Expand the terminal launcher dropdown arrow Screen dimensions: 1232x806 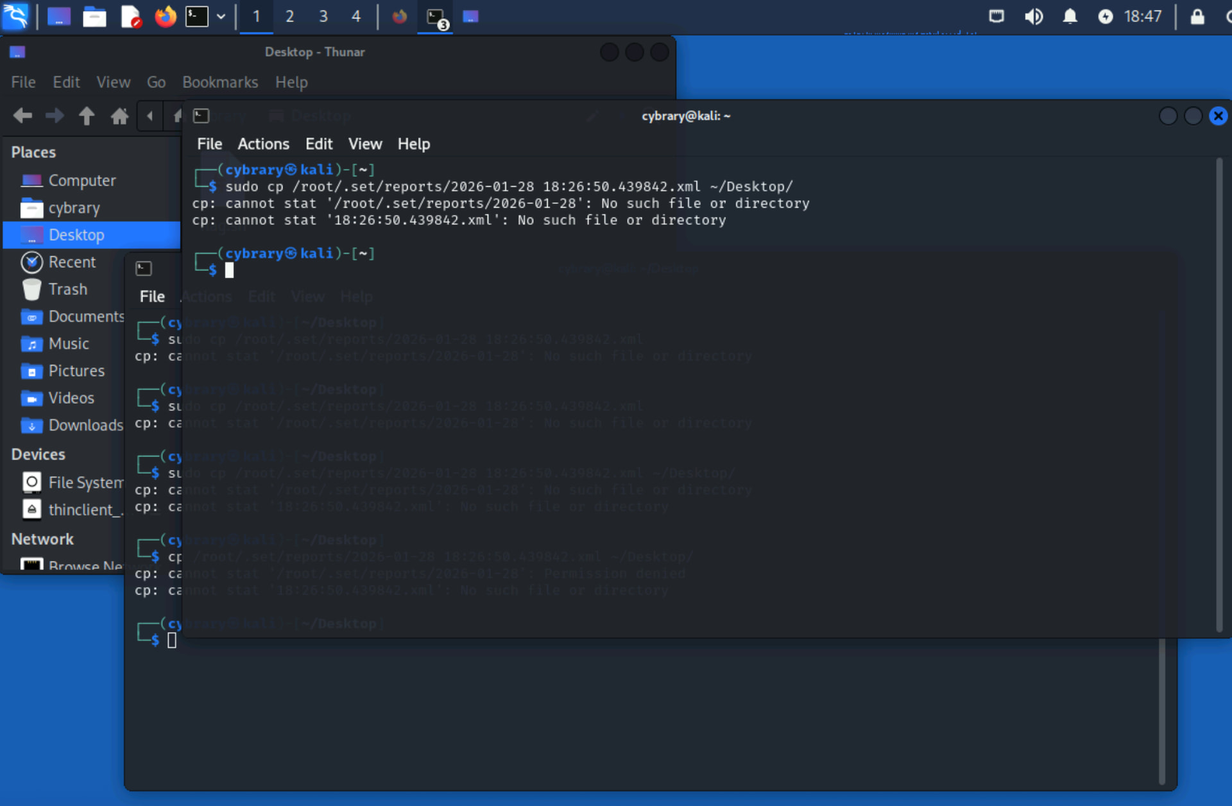tap(221, 16)
